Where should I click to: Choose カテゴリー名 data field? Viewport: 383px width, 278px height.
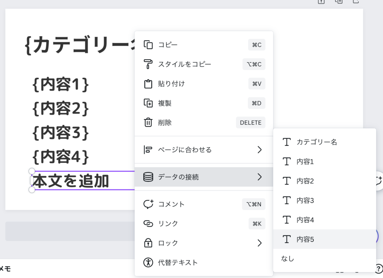click(317, 142)
